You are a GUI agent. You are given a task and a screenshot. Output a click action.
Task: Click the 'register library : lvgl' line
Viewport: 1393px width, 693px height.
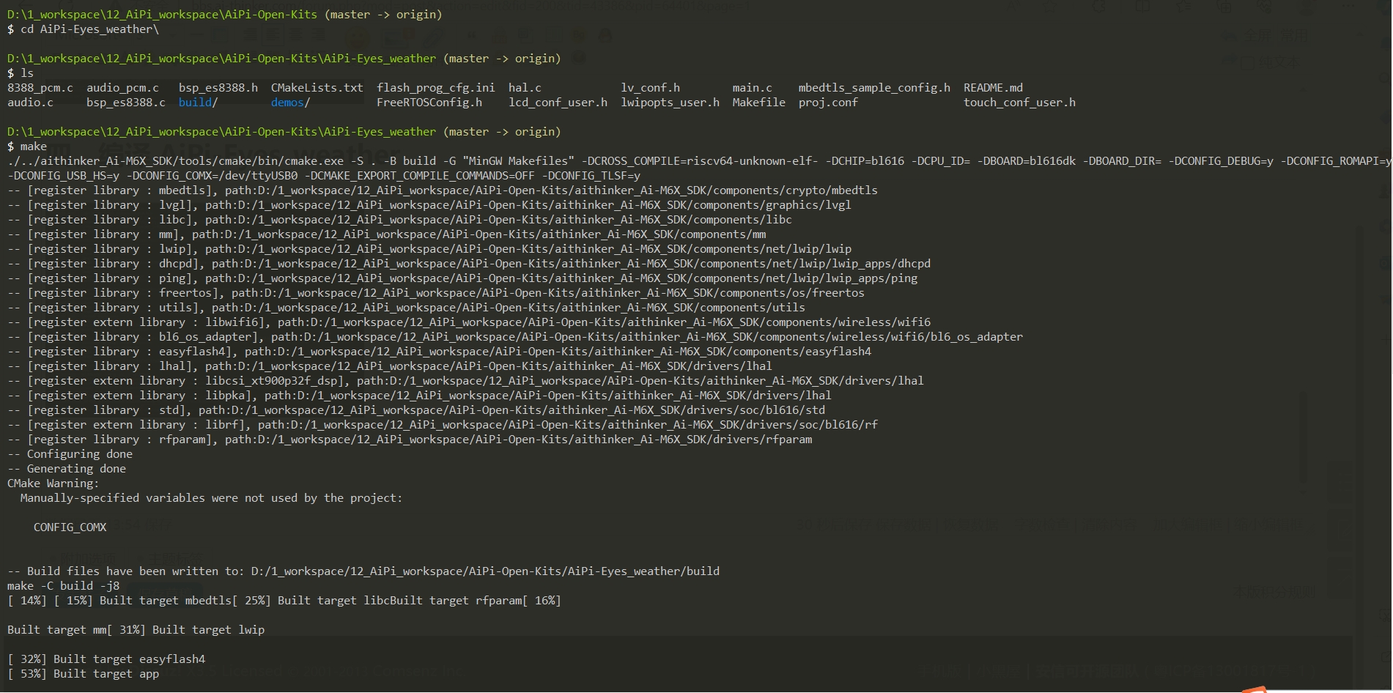pos(429,205)
